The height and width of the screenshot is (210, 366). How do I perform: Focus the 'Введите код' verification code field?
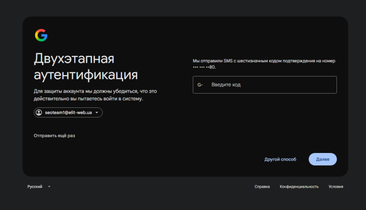point(264,85)
